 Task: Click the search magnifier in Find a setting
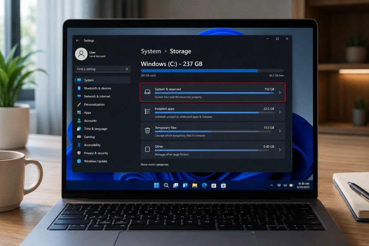pyautogui.click(x=127, y=69)
